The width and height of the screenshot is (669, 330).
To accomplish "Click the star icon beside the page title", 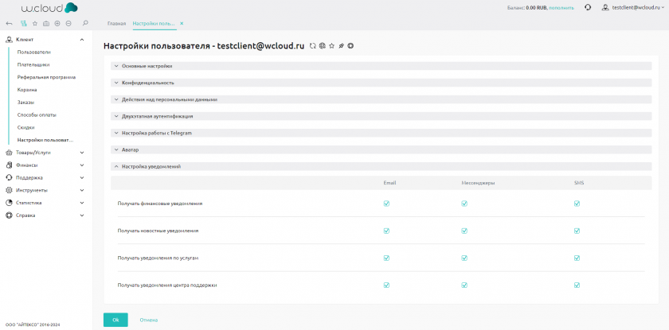I will pyautogui.click(x=331, y=46).
